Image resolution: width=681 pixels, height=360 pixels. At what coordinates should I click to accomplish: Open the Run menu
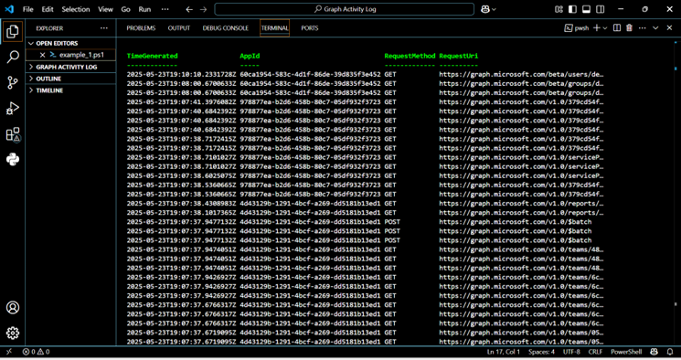[x=144, y=9]
